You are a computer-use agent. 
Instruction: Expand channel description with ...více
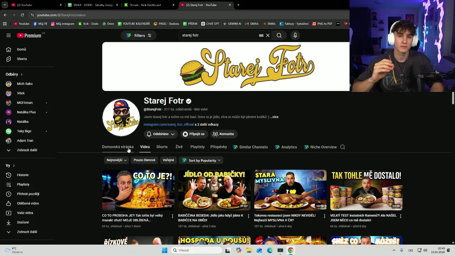[x=274, y=117]
